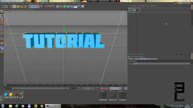Activate the Move tool
193x108 pixels.
[14, 7]
